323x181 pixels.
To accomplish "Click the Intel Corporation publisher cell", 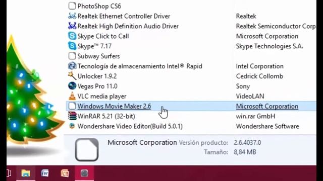I will click(x=260, y=66).
